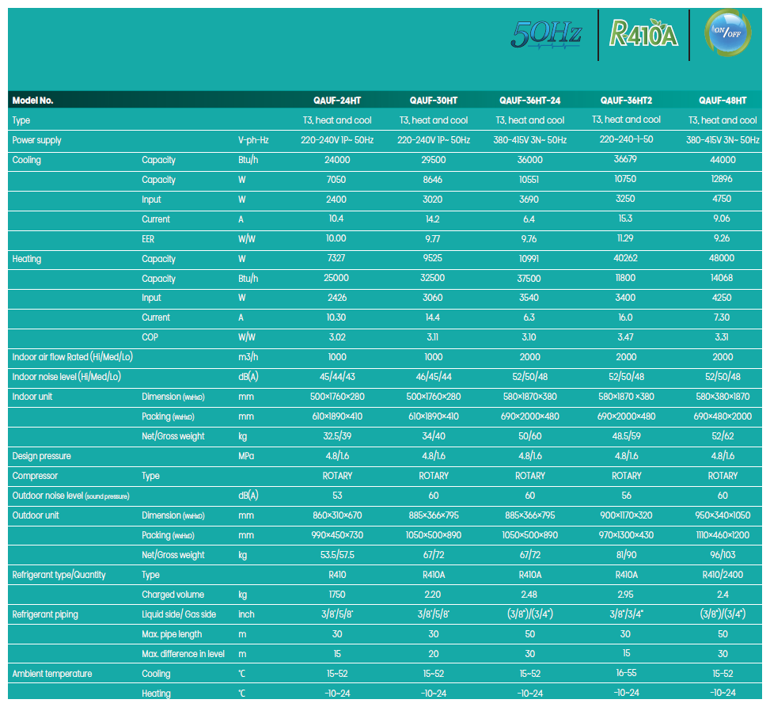The width and height of the screenshot is (770, 707).
Task: Click the Indoor noise level row label
Action: tap(66, 377)
